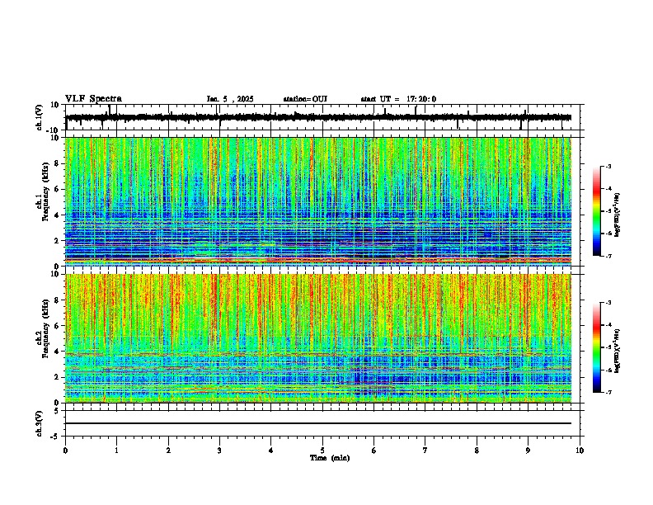Click the ch.2 frequency spectrogram panel

tap(318, 338)
